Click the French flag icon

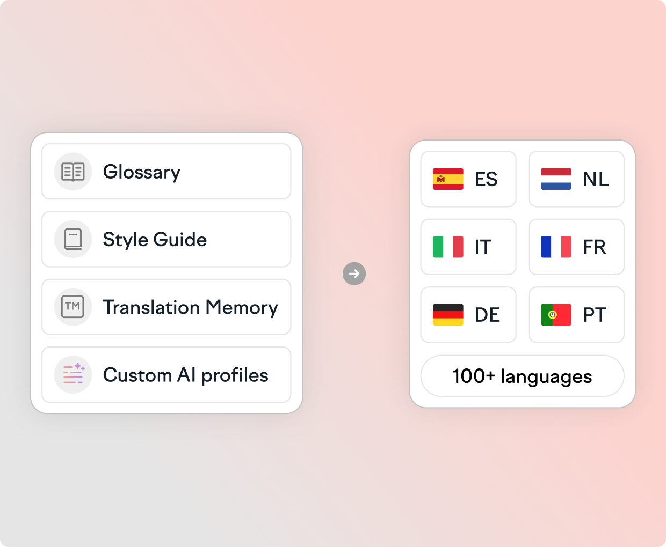(x=556, y=247)
